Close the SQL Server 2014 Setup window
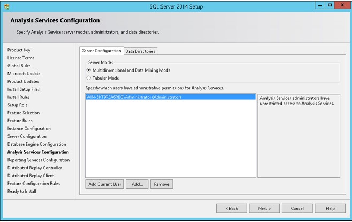The width and height of the screenshot is (352, 222). [x=342, y=5]
